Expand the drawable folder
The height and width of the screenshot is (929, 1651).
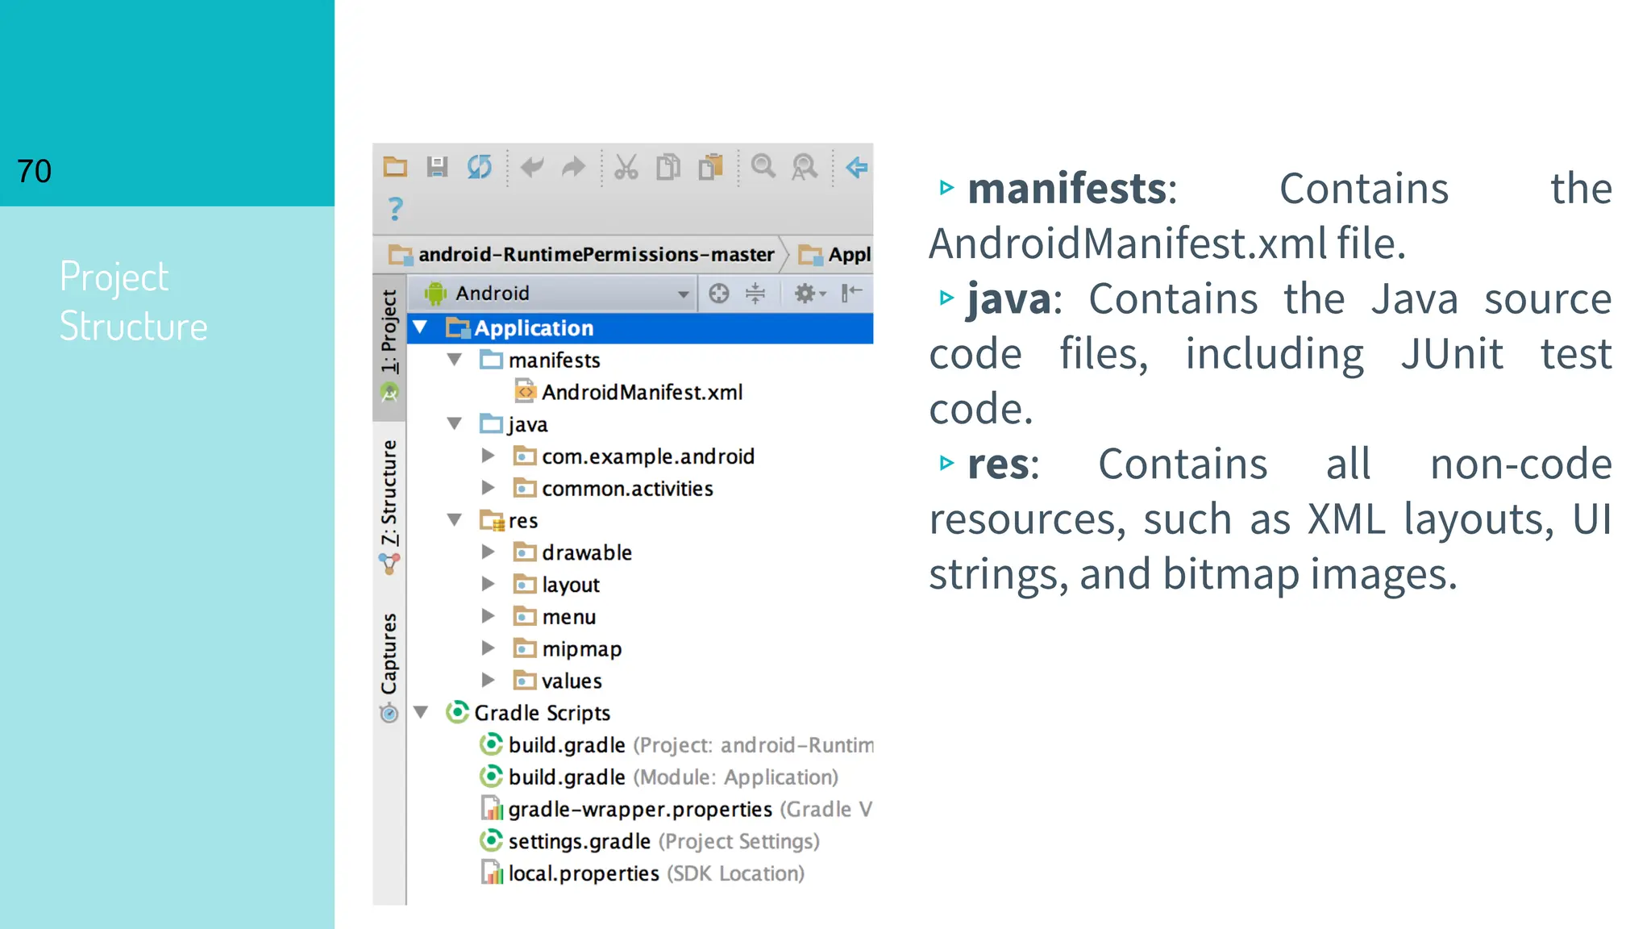click(x=488, y=552)
